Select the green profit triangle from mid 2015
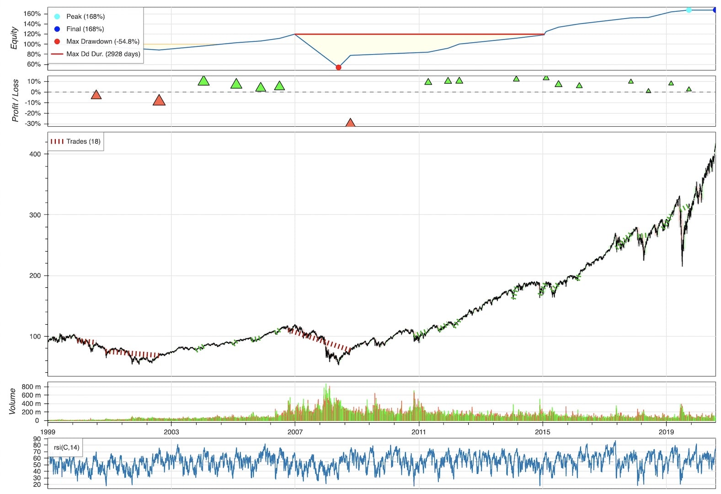 (558, 84)
